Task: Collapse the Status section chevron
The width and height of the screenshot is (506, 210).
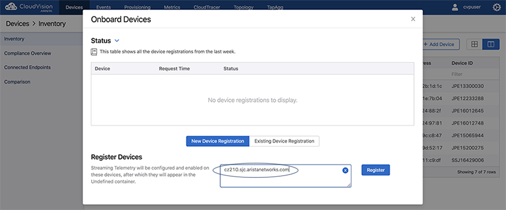Action: coord(117,41)
